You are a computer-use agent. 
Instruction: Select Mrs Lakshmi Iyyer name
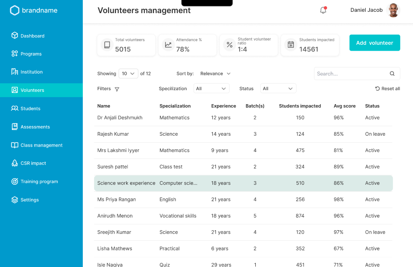pos(118,150)
